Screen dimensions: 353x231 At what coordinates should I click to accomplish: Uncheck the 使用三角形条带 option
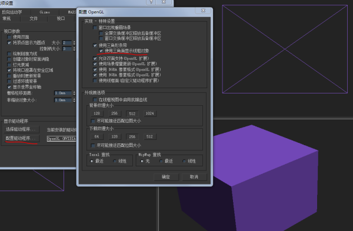tap(95, 45)
